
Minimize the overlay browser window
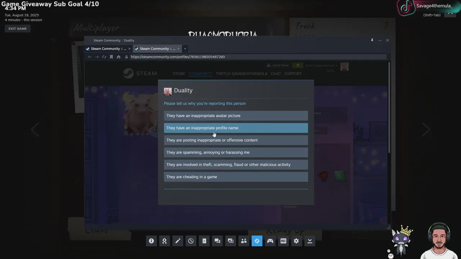coord(380,40)
